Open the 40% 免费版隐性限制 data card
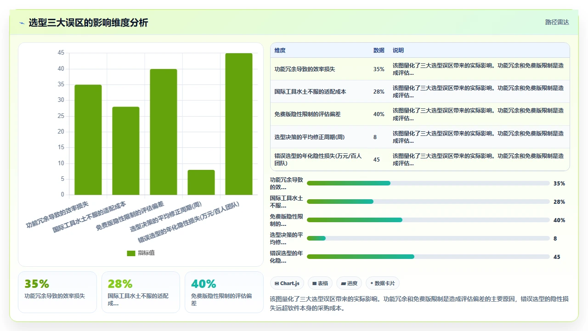 tap(224, 292)
